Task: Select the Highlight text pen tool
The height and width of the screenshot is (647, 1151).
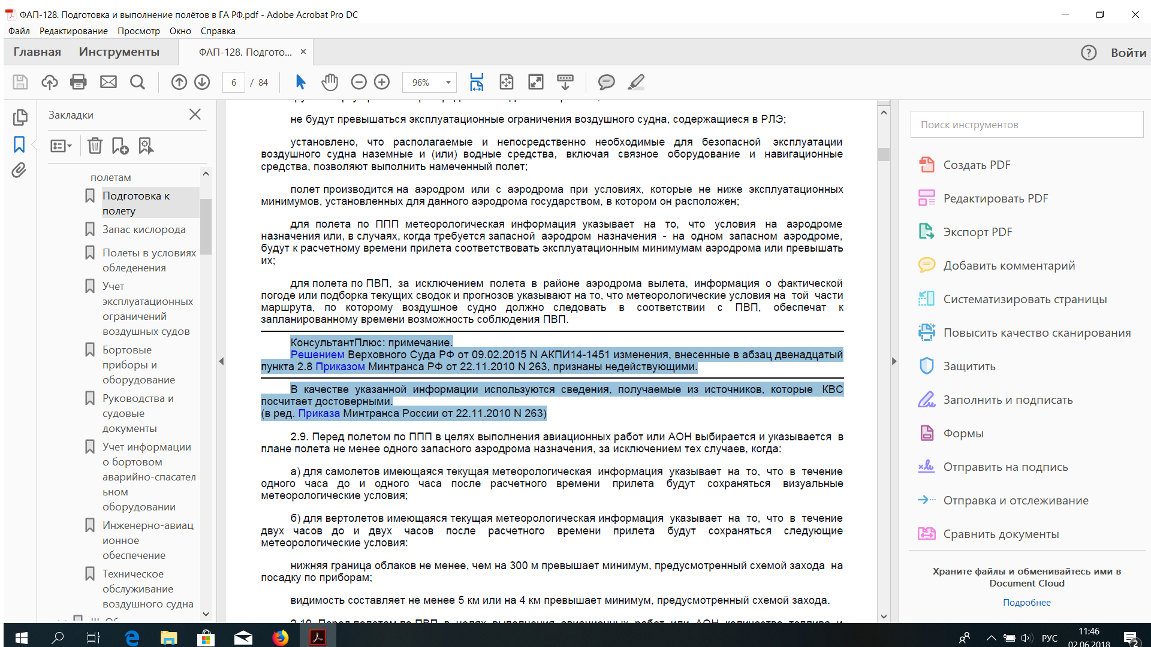Action: (635, 82)
